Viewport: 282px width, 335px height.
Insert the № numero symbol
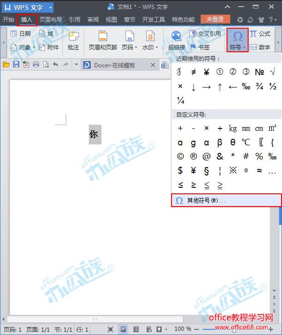click(x=259, y=72)
